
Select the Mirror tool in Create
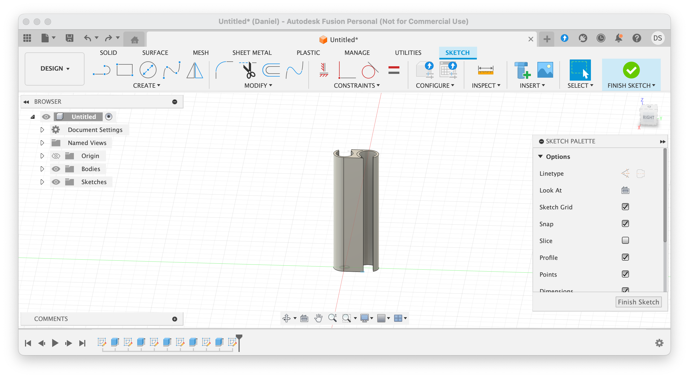[195, 70]
